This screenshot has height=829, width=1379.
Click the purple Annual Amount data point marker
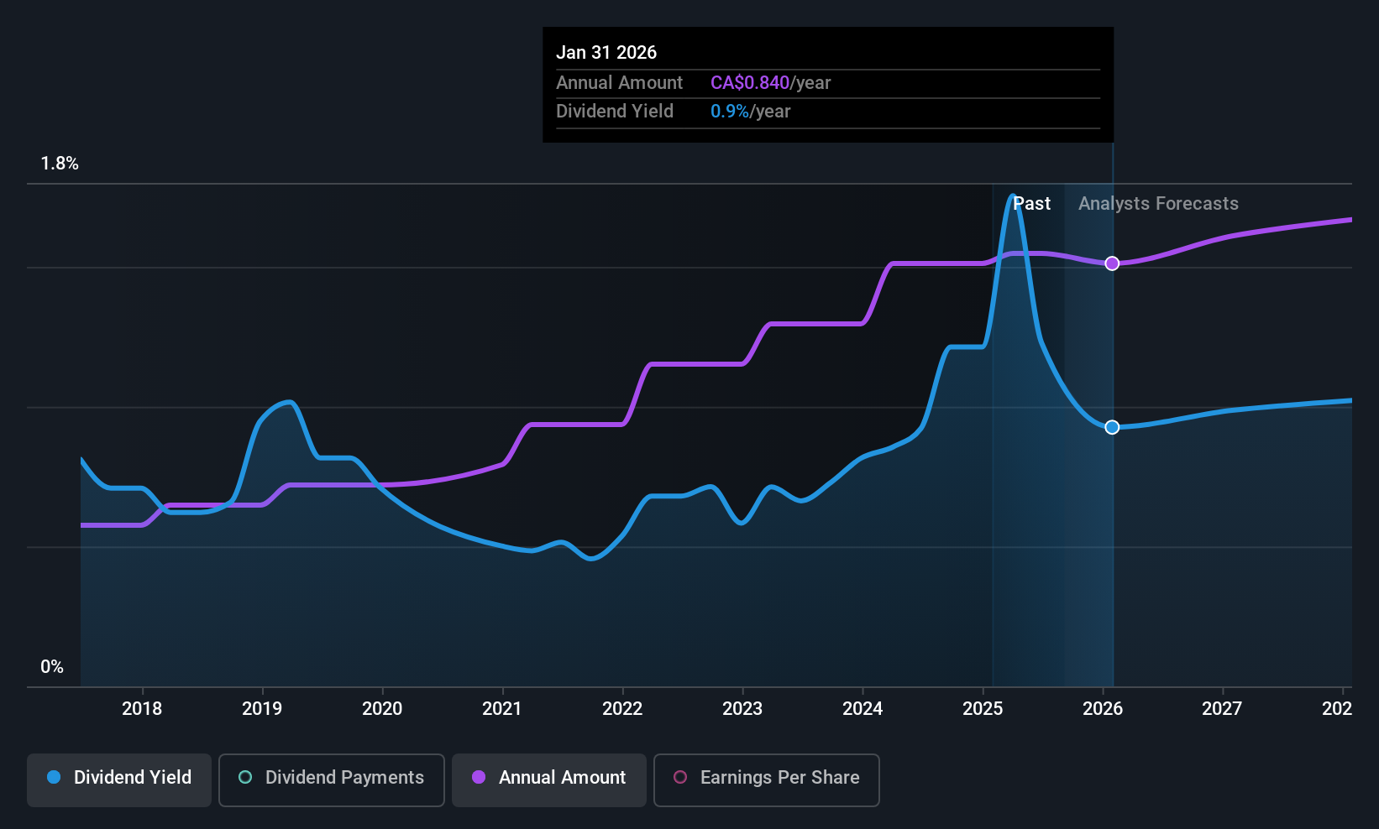[1112, 263]
